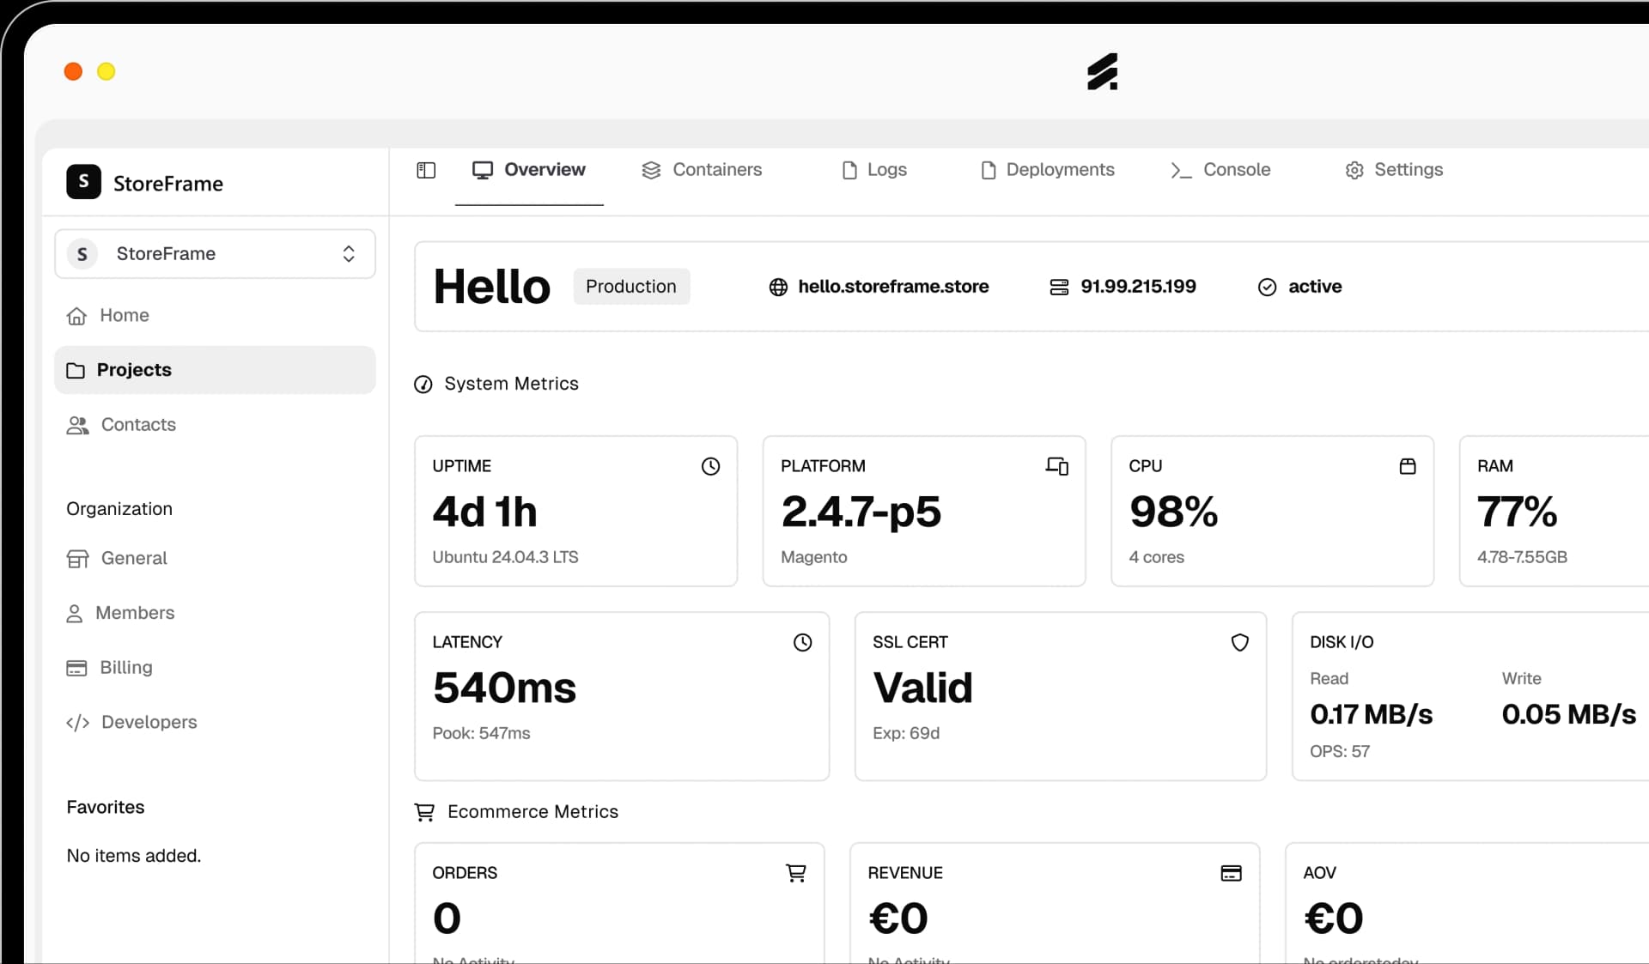Image resolution: width=1649 pixels, height=964 pixels.
Task: Click the clock icon in Uptime card
Action: click(710, 466)
